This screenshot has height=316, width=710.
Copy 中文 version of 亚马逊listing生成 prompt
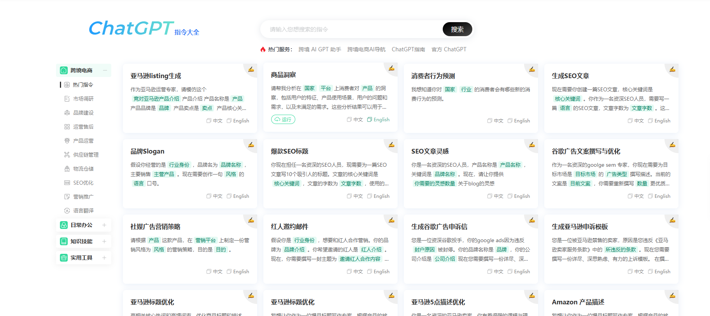pos(214,121)
